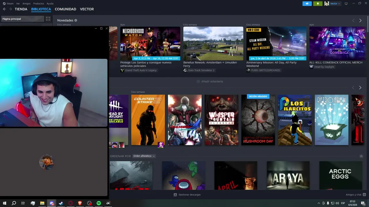Click the Euro Truck Simulator 2 game icon

pyautogui.click(x=185, y=70)
